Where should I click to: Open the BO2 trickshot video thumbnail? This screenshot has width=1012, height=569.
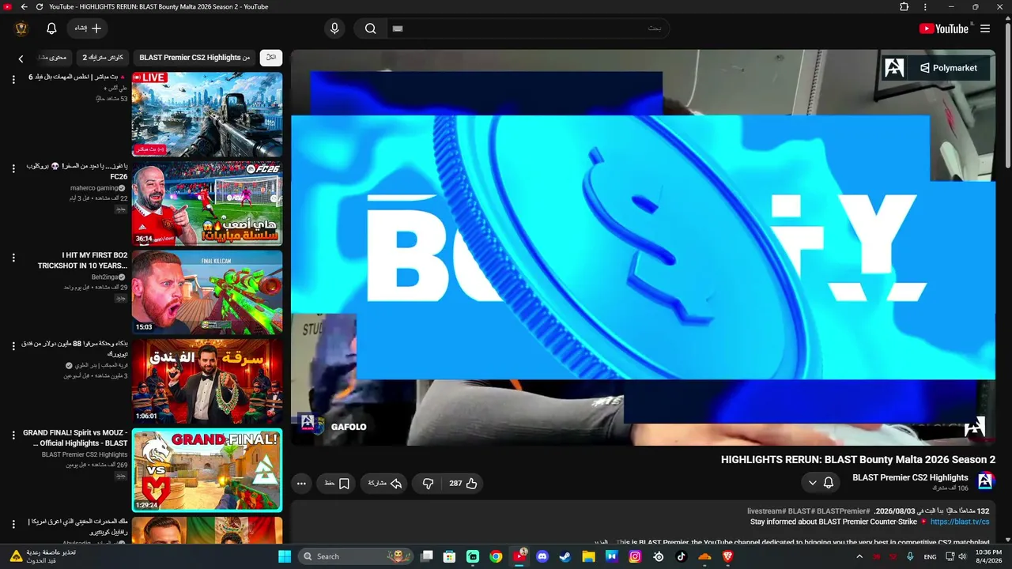pos(207,292)
